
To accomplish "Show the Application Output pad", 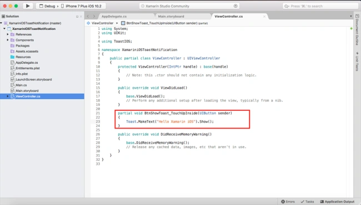I will coord(337,202).
